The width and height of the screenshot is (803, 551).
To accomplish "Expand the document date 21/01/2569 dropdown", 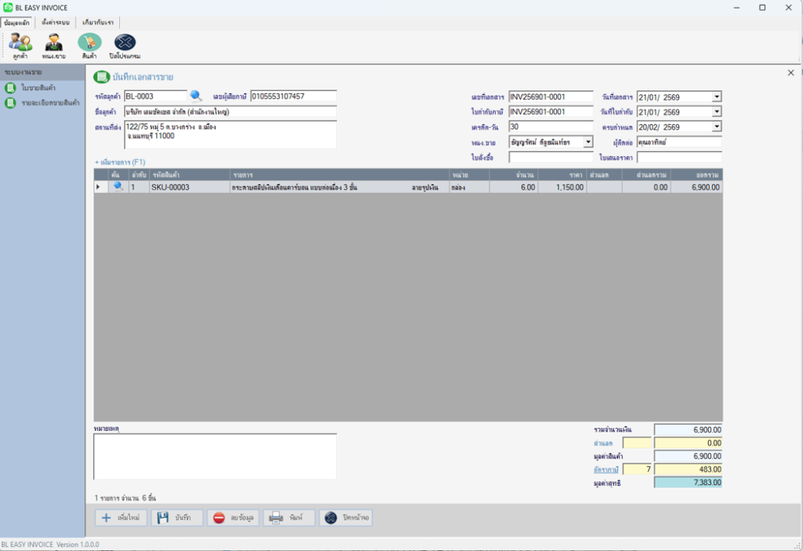I will click(716, 97).
